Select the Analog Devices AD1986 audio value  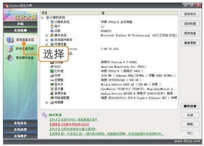tap(139, 93)
